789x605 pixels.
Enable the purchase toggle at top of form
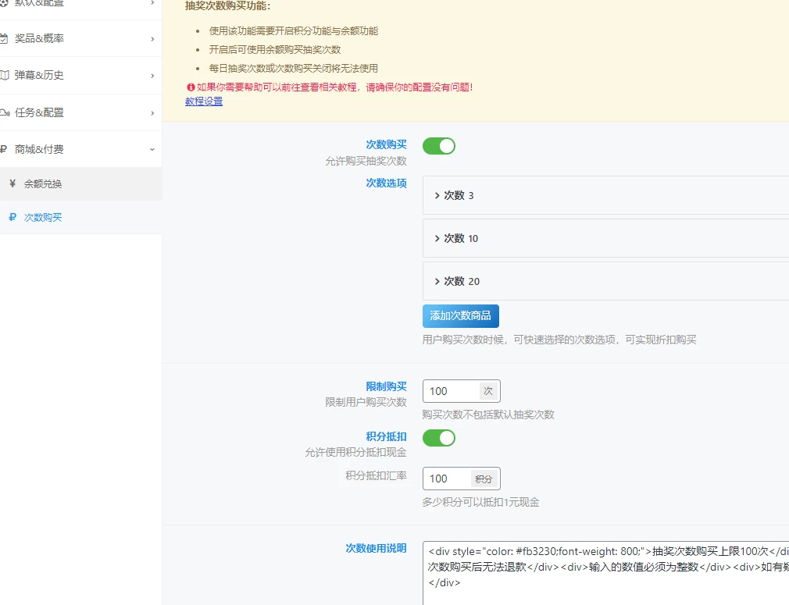coord(438,145)
